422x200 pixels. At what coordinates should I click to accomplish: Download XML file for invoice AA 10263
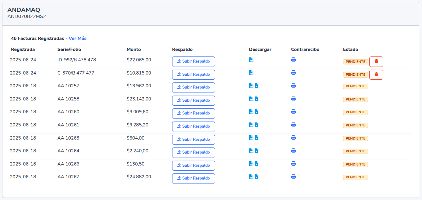(x=257, y=138)
